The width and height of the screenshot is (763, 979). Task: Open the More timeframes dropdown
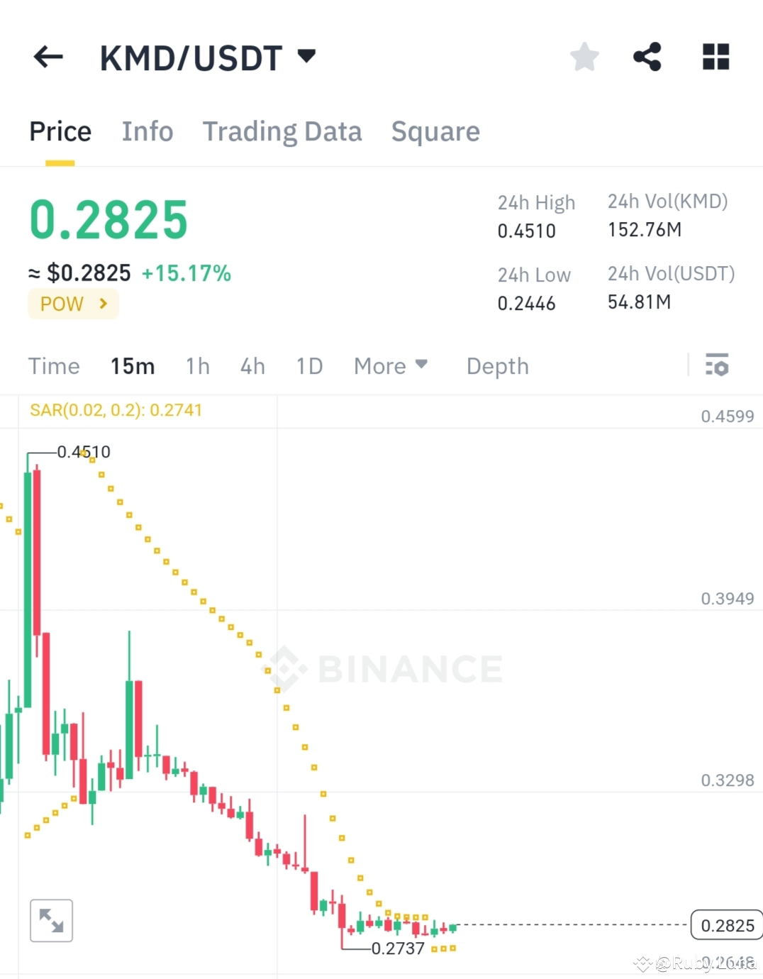coord(391,365)
